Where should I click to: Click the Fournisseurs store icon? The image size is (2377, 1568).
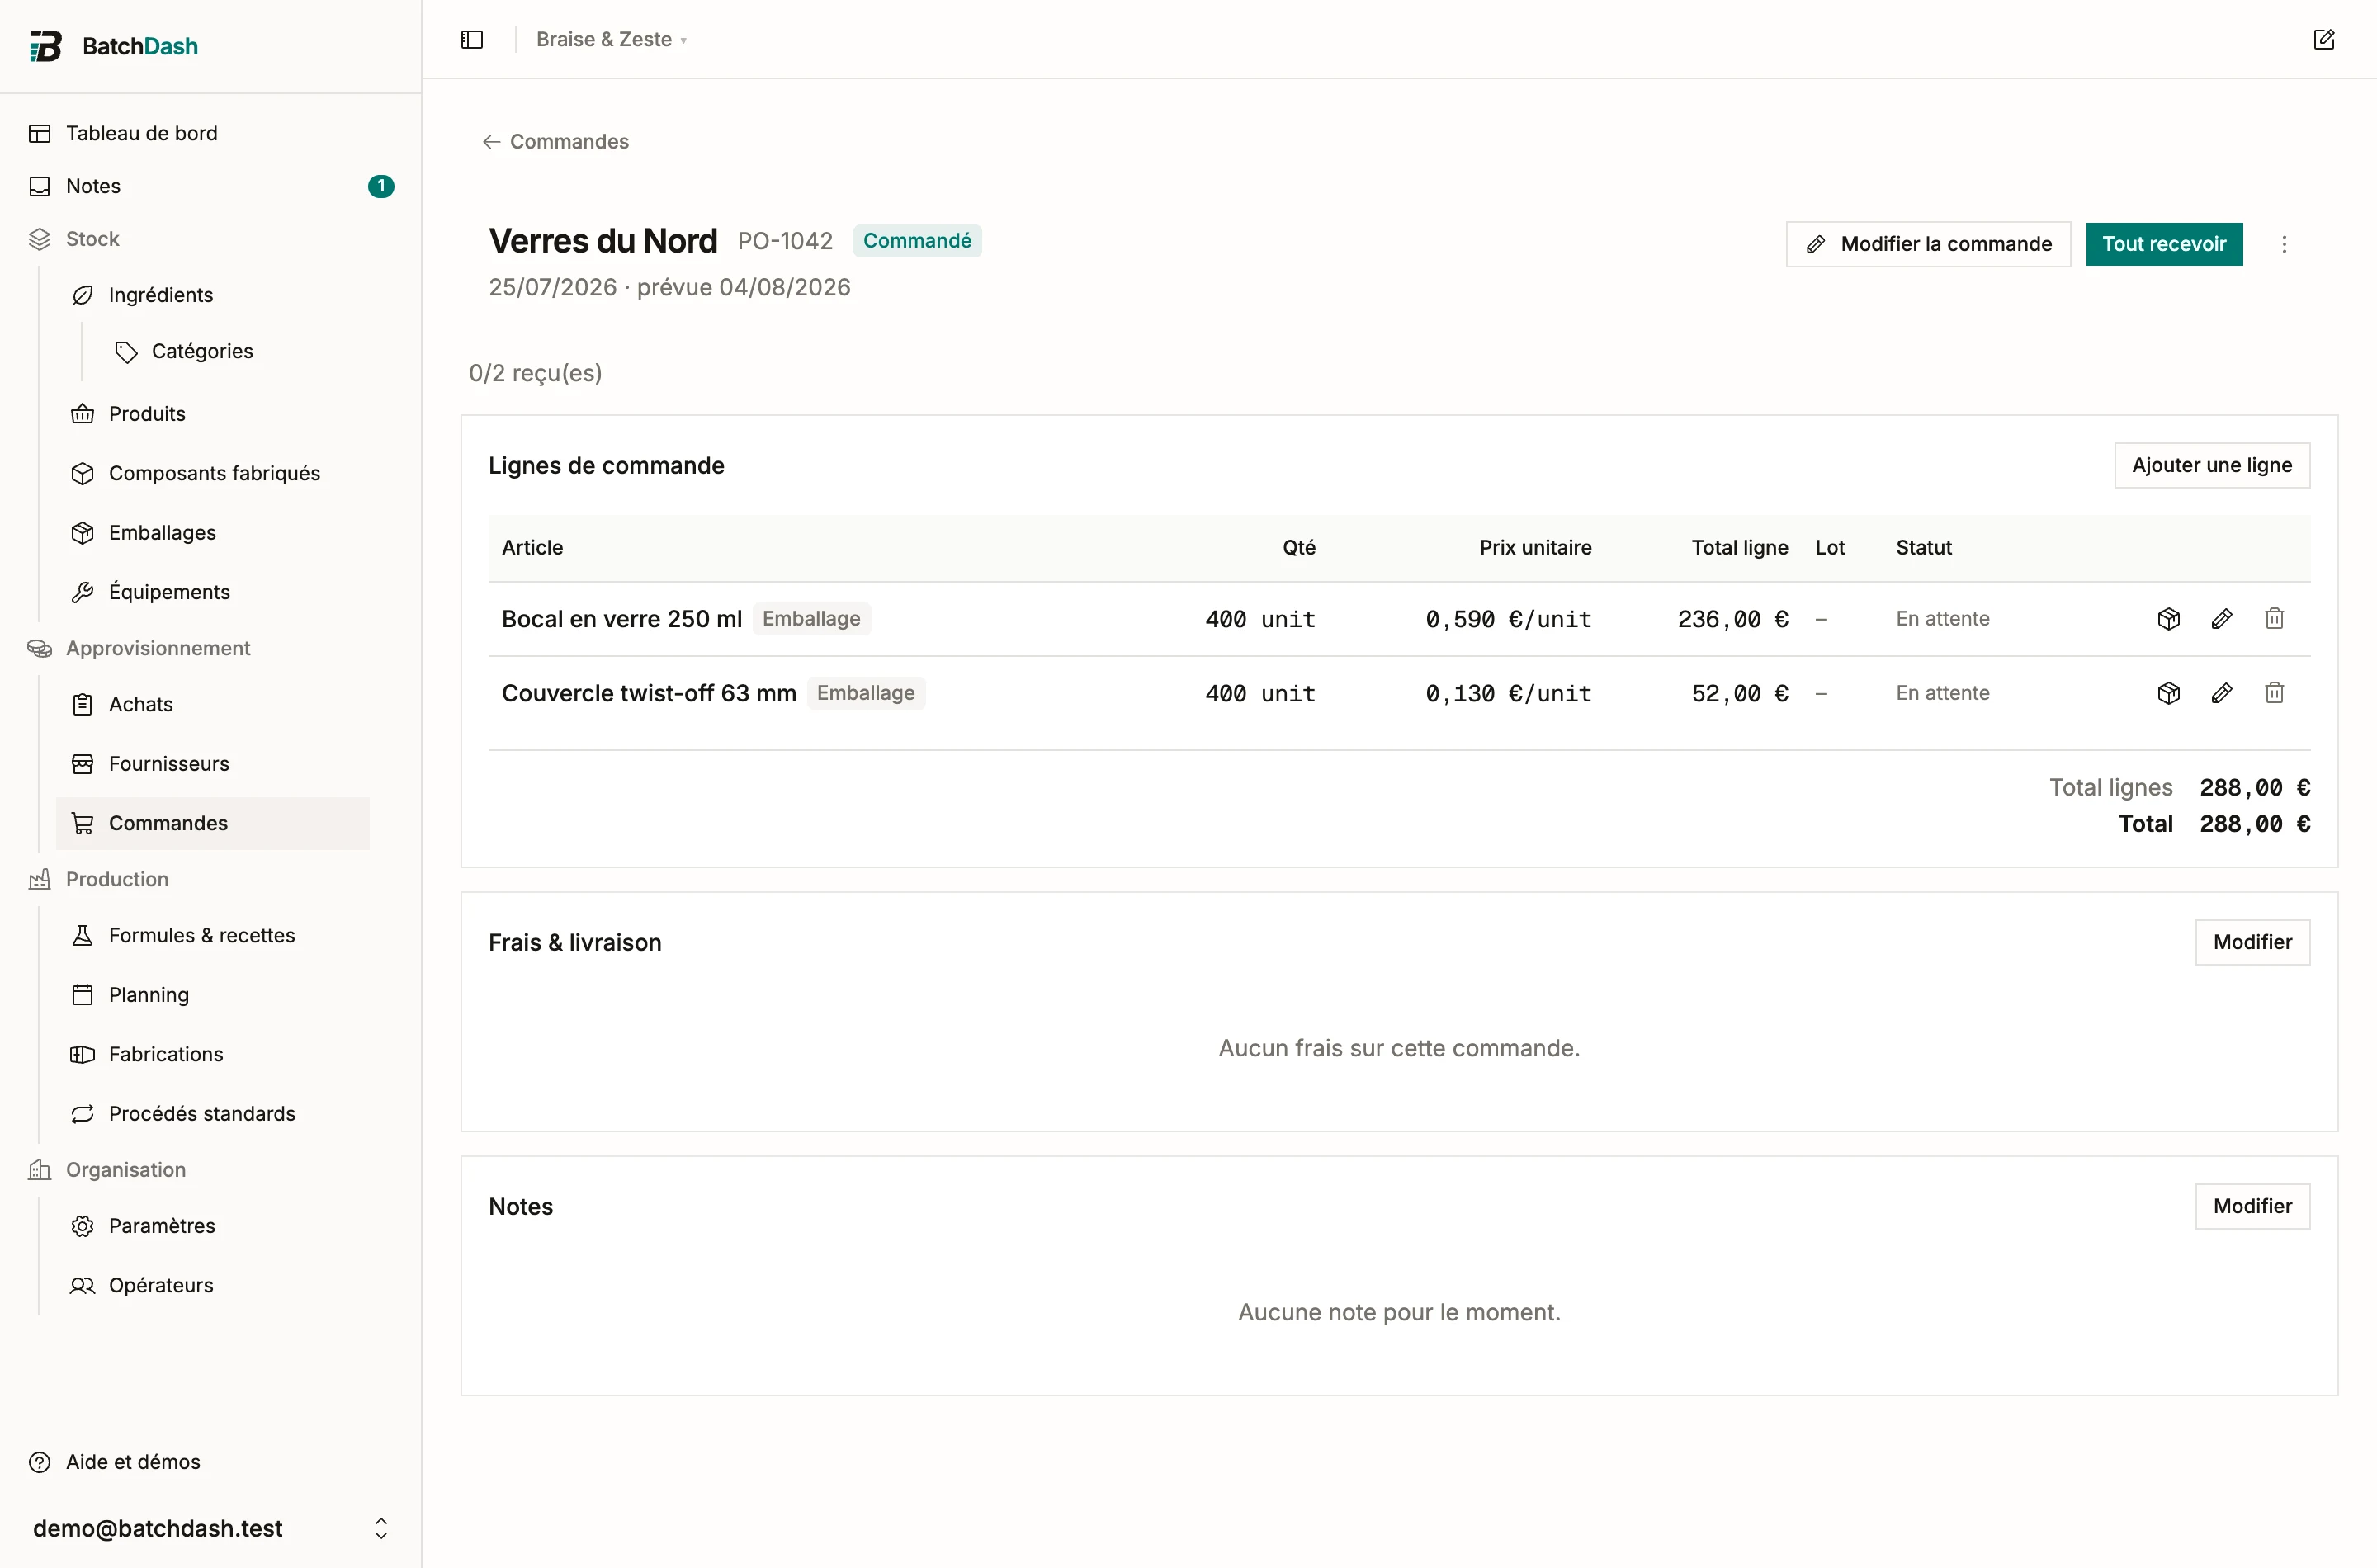83,764
